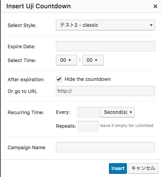Open the Select Style dropdown
This screenshot has width=162, height=177.
pyautogui.click(x=105, y=25)
